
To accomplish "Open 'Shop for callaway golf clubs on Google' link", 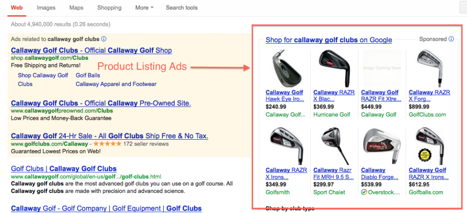I will pos(329,40).
